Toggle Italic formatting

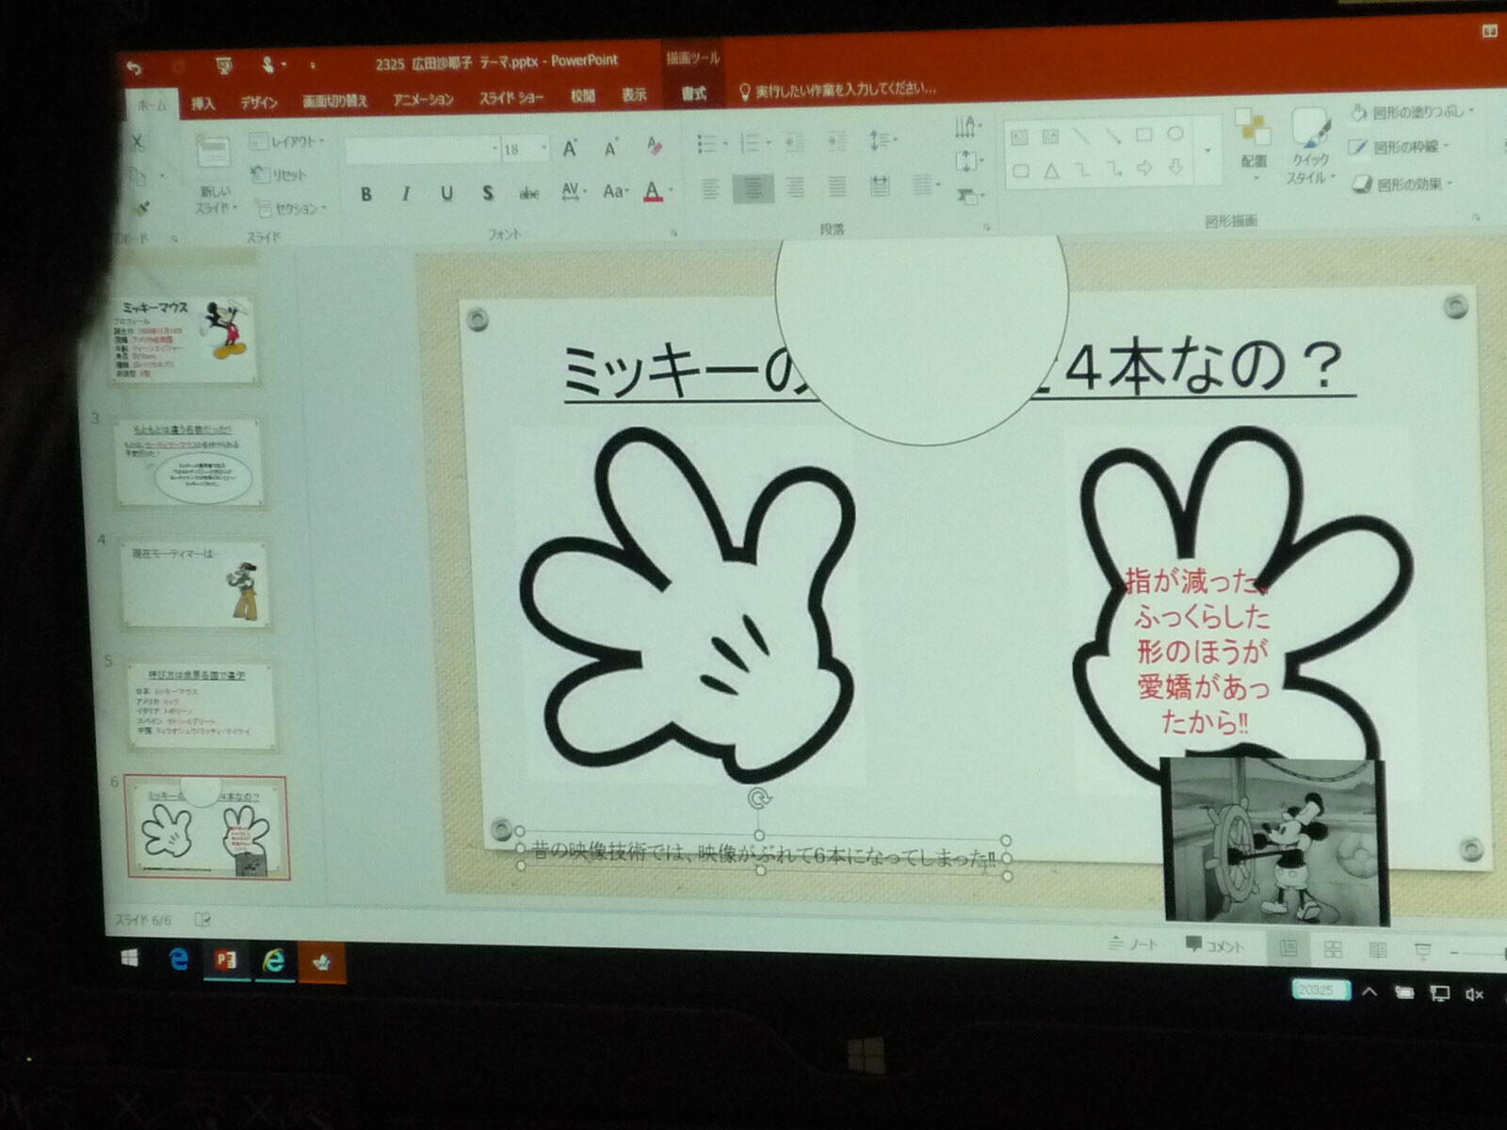pyautogui.click(x=406, y=194)
